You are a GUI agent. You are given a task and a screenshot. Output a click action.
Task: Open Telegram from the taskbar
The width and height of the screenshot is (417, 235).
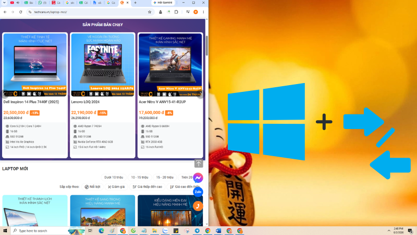[x=197, y=231]
